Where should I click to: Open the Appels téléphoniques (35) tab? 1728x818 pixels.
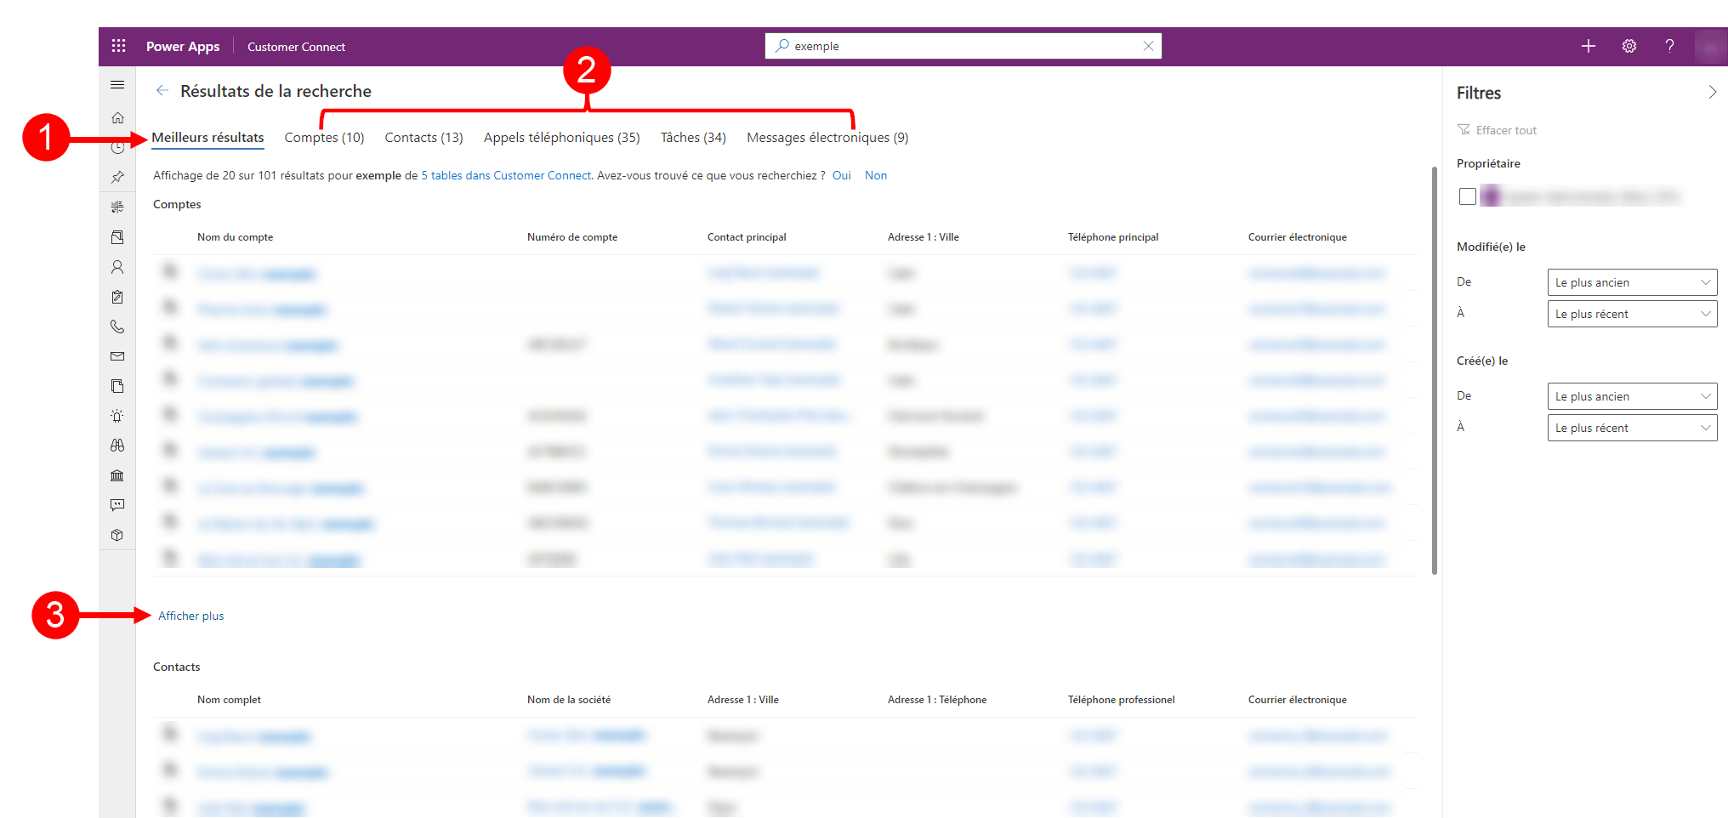pos(561,137)
